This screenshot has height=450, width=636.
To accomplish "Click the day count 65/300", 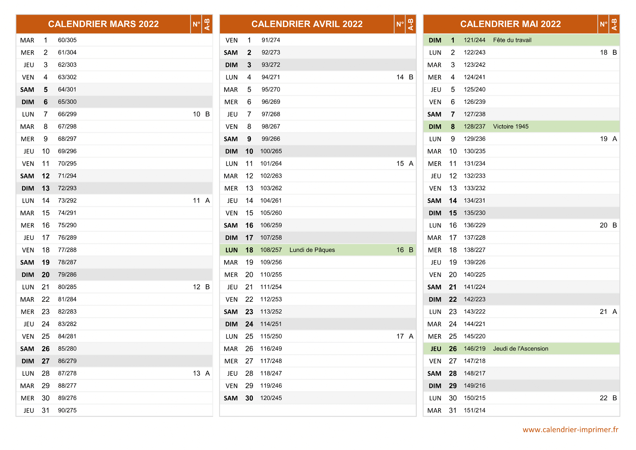I will [x=67, y=102].
